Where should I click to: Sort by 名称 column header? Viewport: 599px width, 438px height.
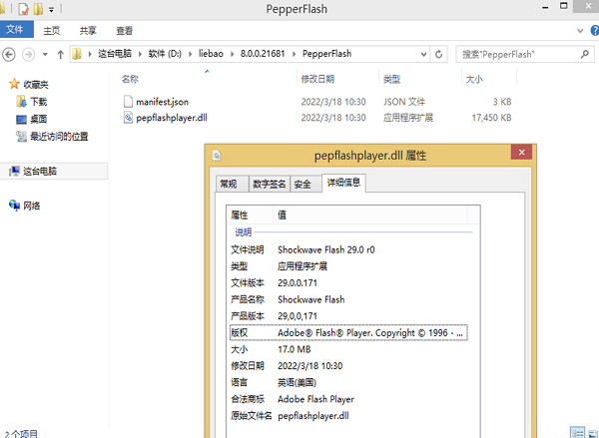130,79
